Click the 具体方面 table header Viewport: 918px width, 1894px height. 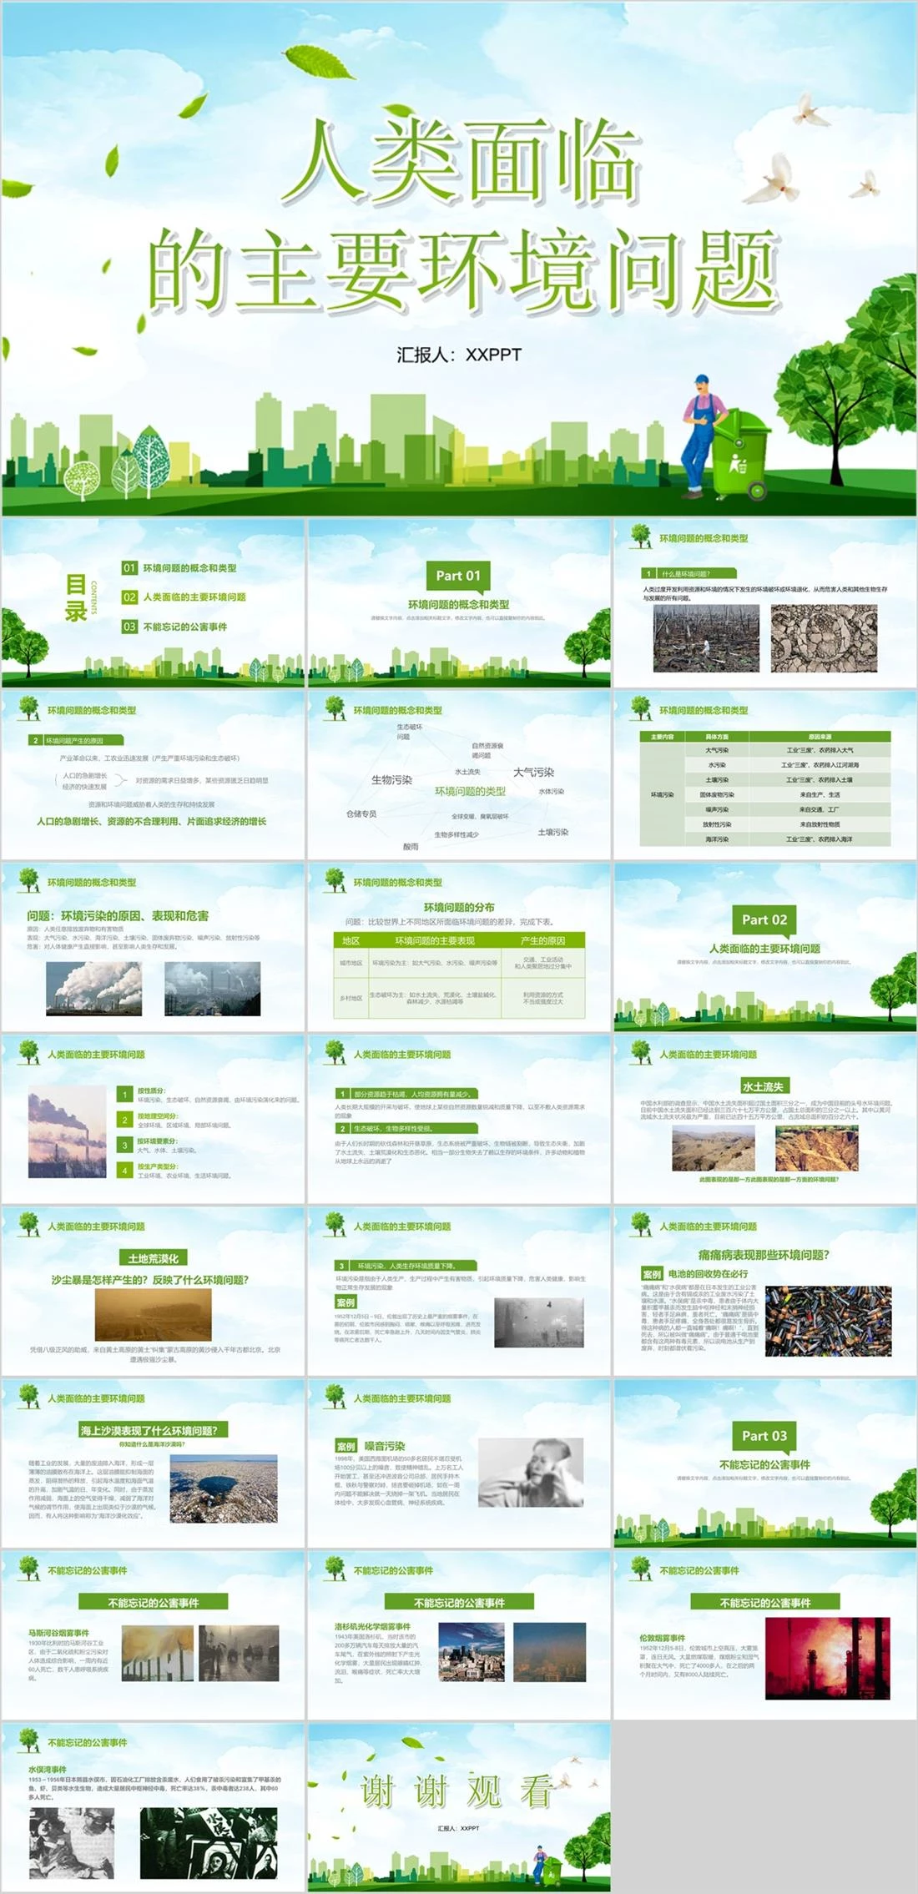click(717, 737)
